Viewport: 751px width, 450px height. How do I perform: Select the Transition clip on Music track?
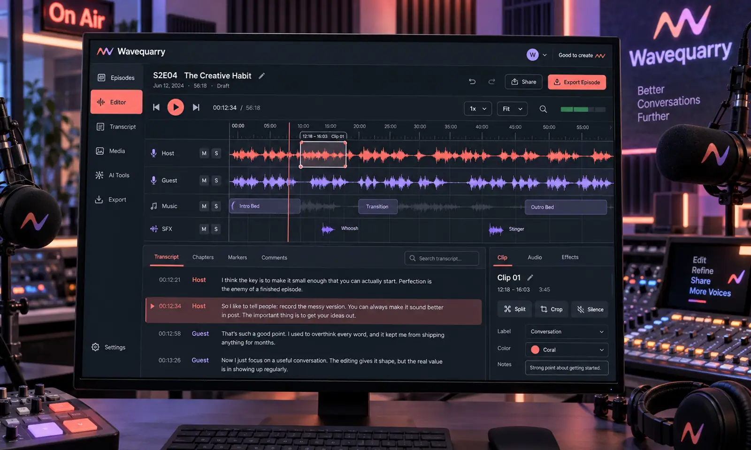coord(378,207)
